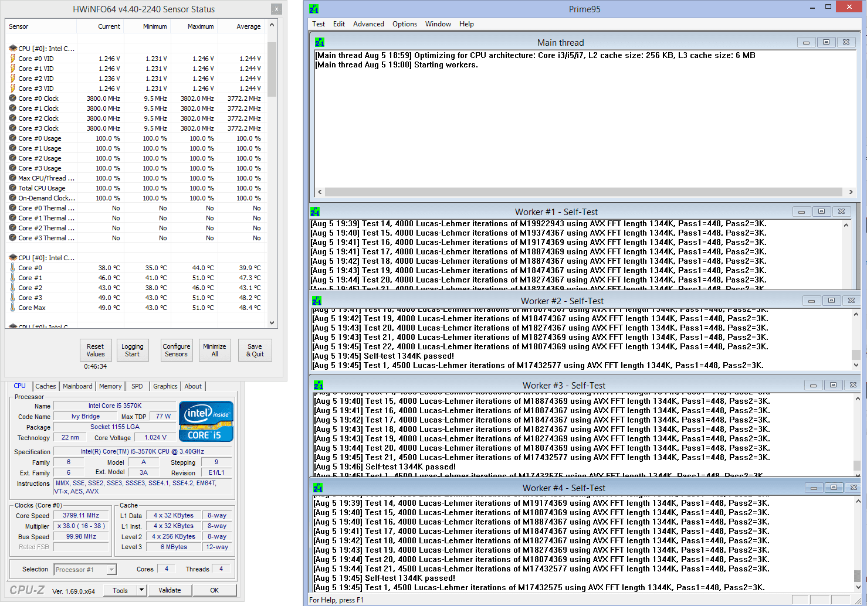Click the Core #0 Clock sensor icon
Viewport: 867px width, 606px height.
[12, 98]
